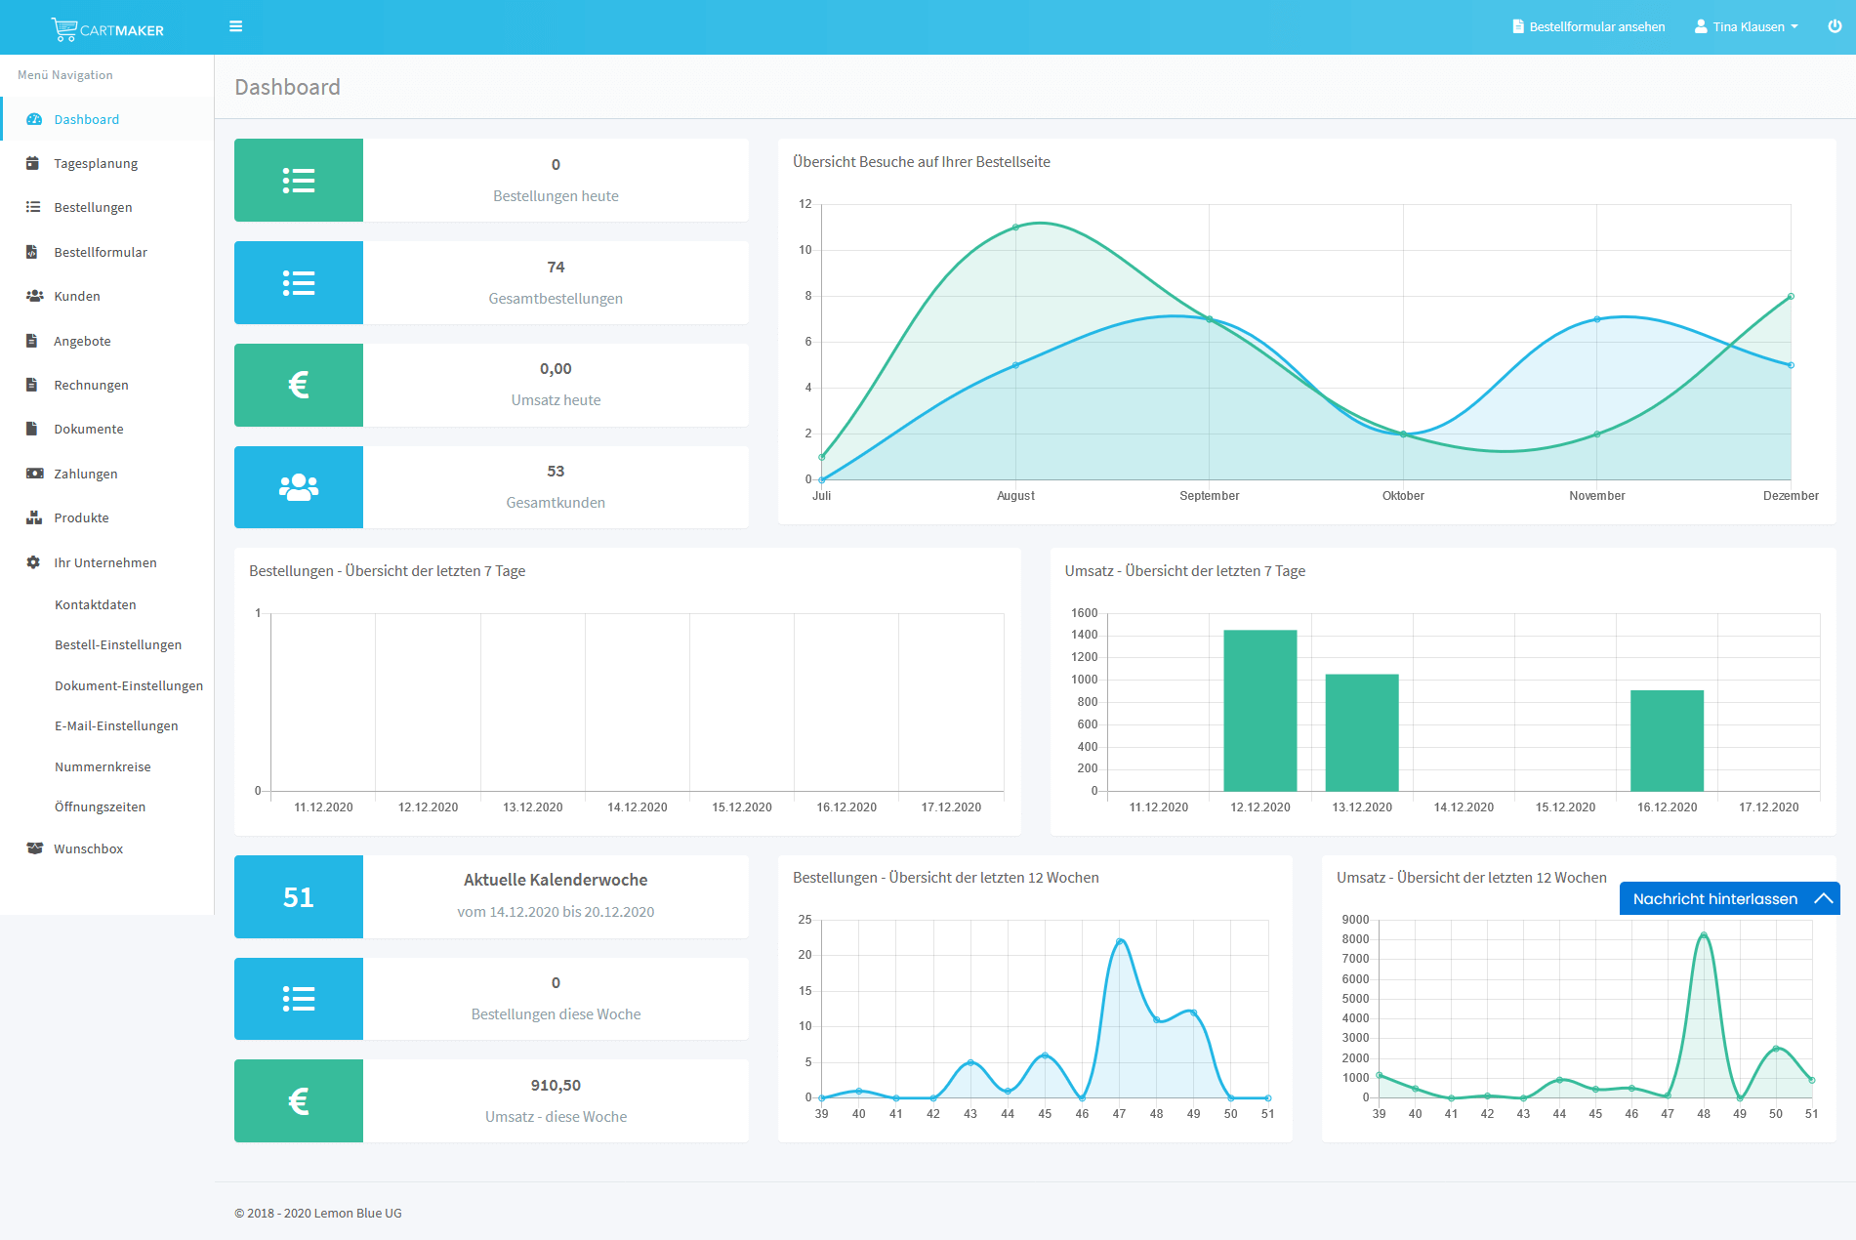Select the Tagesplanung calendar icon
Viewport: 1856px width, 1240px height.
click(33, 163)
